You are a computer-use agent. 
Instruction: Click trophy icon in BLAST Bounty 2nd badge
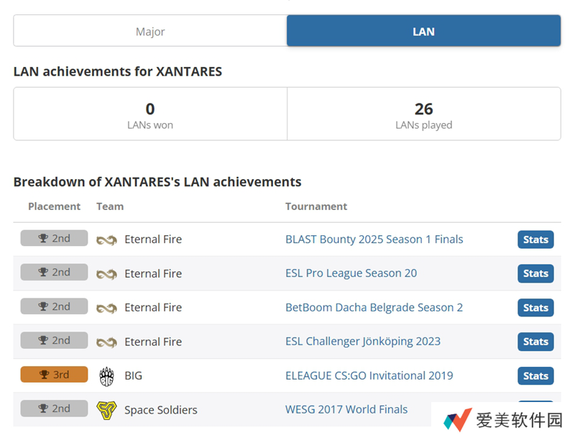pos(44,238)
